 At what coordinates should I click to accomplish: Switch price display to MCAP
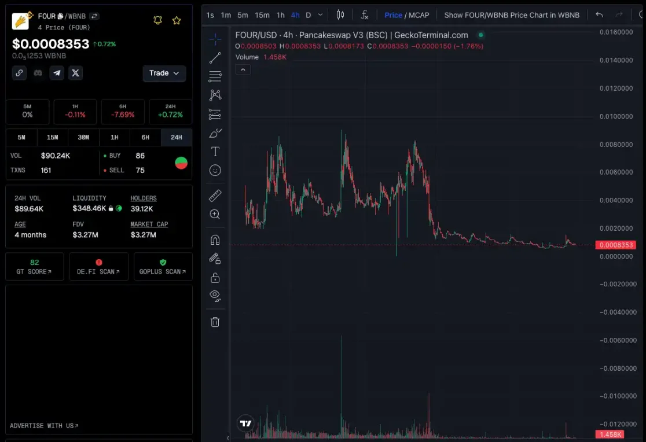(x=419, y=14)
